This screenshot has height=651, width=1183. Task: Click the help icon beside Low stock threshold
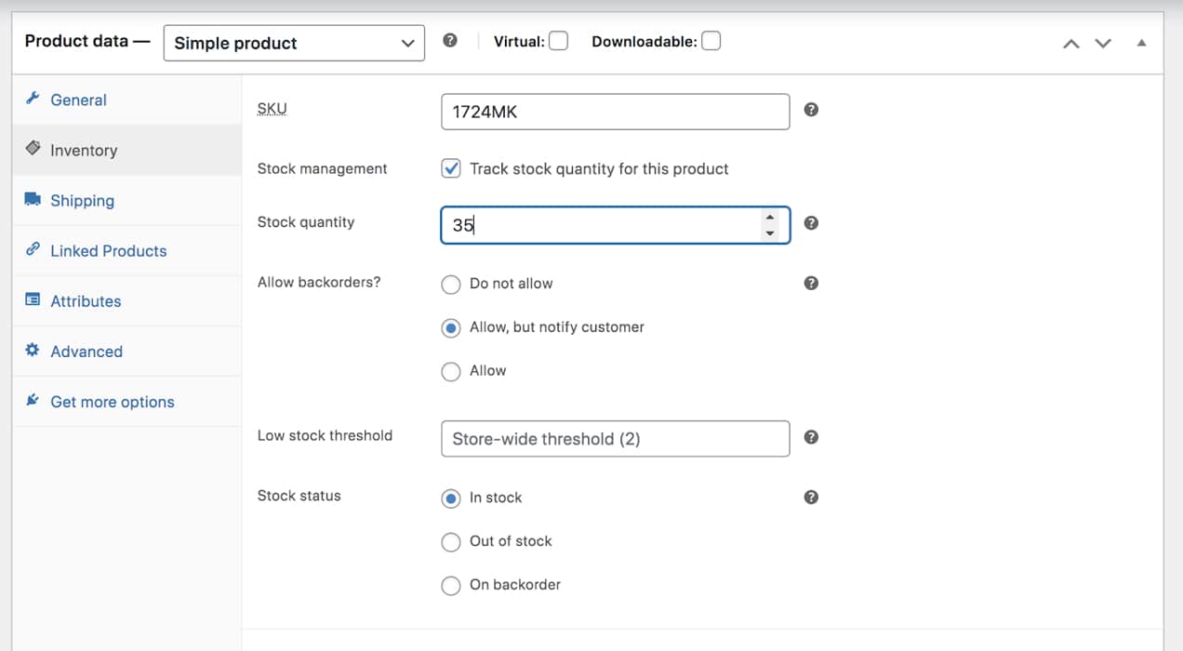811,437
